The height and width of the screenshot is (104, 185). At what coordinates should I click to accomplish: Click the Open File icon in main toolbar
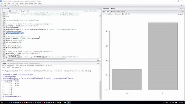point(5,5)
